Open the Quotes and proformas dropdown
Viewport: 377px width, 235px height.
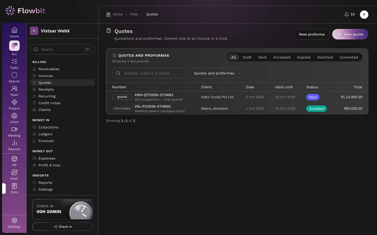pos(217,73)
